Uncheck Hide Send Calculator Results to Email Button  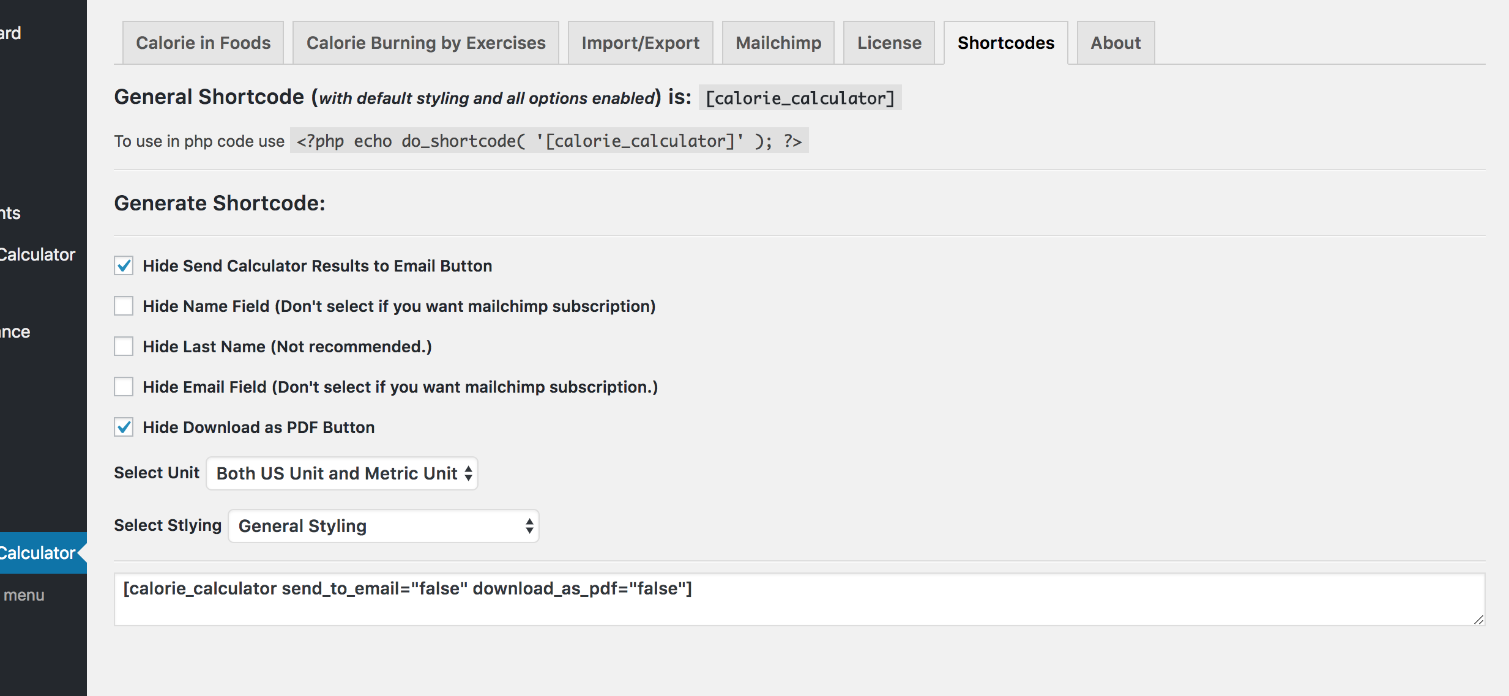(124, 266)
